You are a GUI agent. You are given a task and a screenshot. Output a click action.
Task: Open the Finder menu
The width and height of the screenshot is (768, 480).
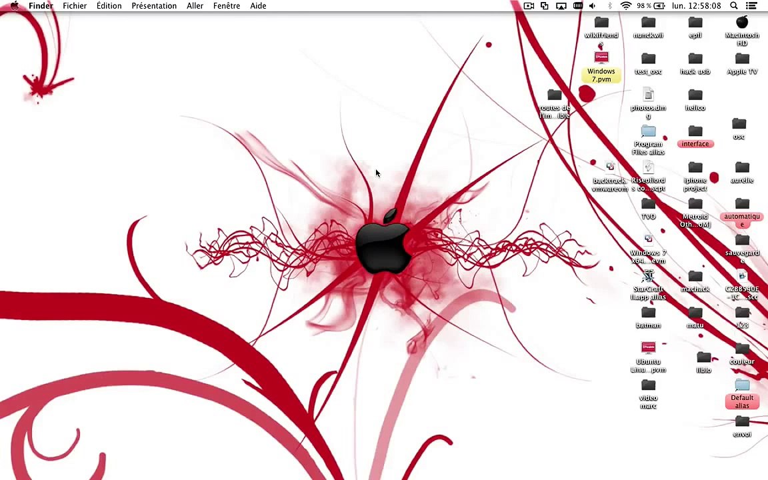[x=41, y=6]
